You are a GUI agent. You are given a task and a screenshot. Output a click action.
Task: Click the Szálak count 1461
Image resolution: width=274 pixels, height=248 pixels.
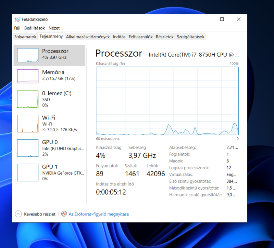tap(132, 174)
